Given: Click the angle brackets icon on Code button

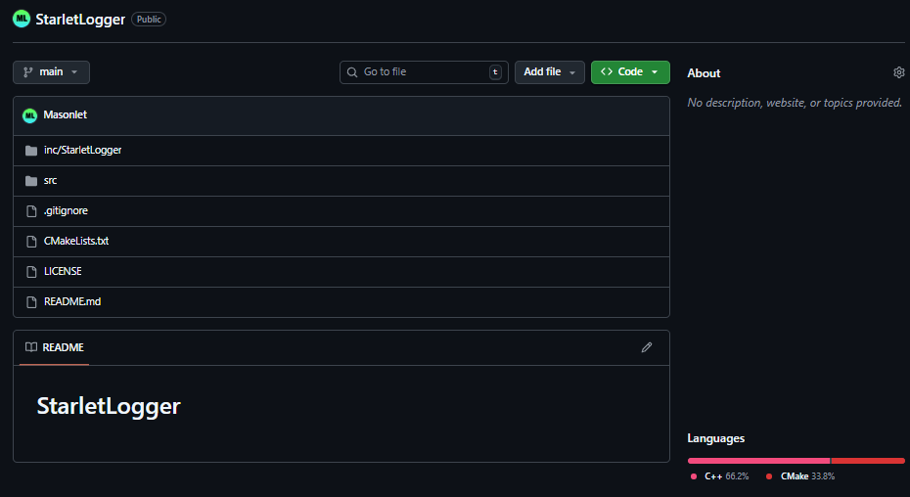Looking at the screenshot, I should (x=607, y=71).
